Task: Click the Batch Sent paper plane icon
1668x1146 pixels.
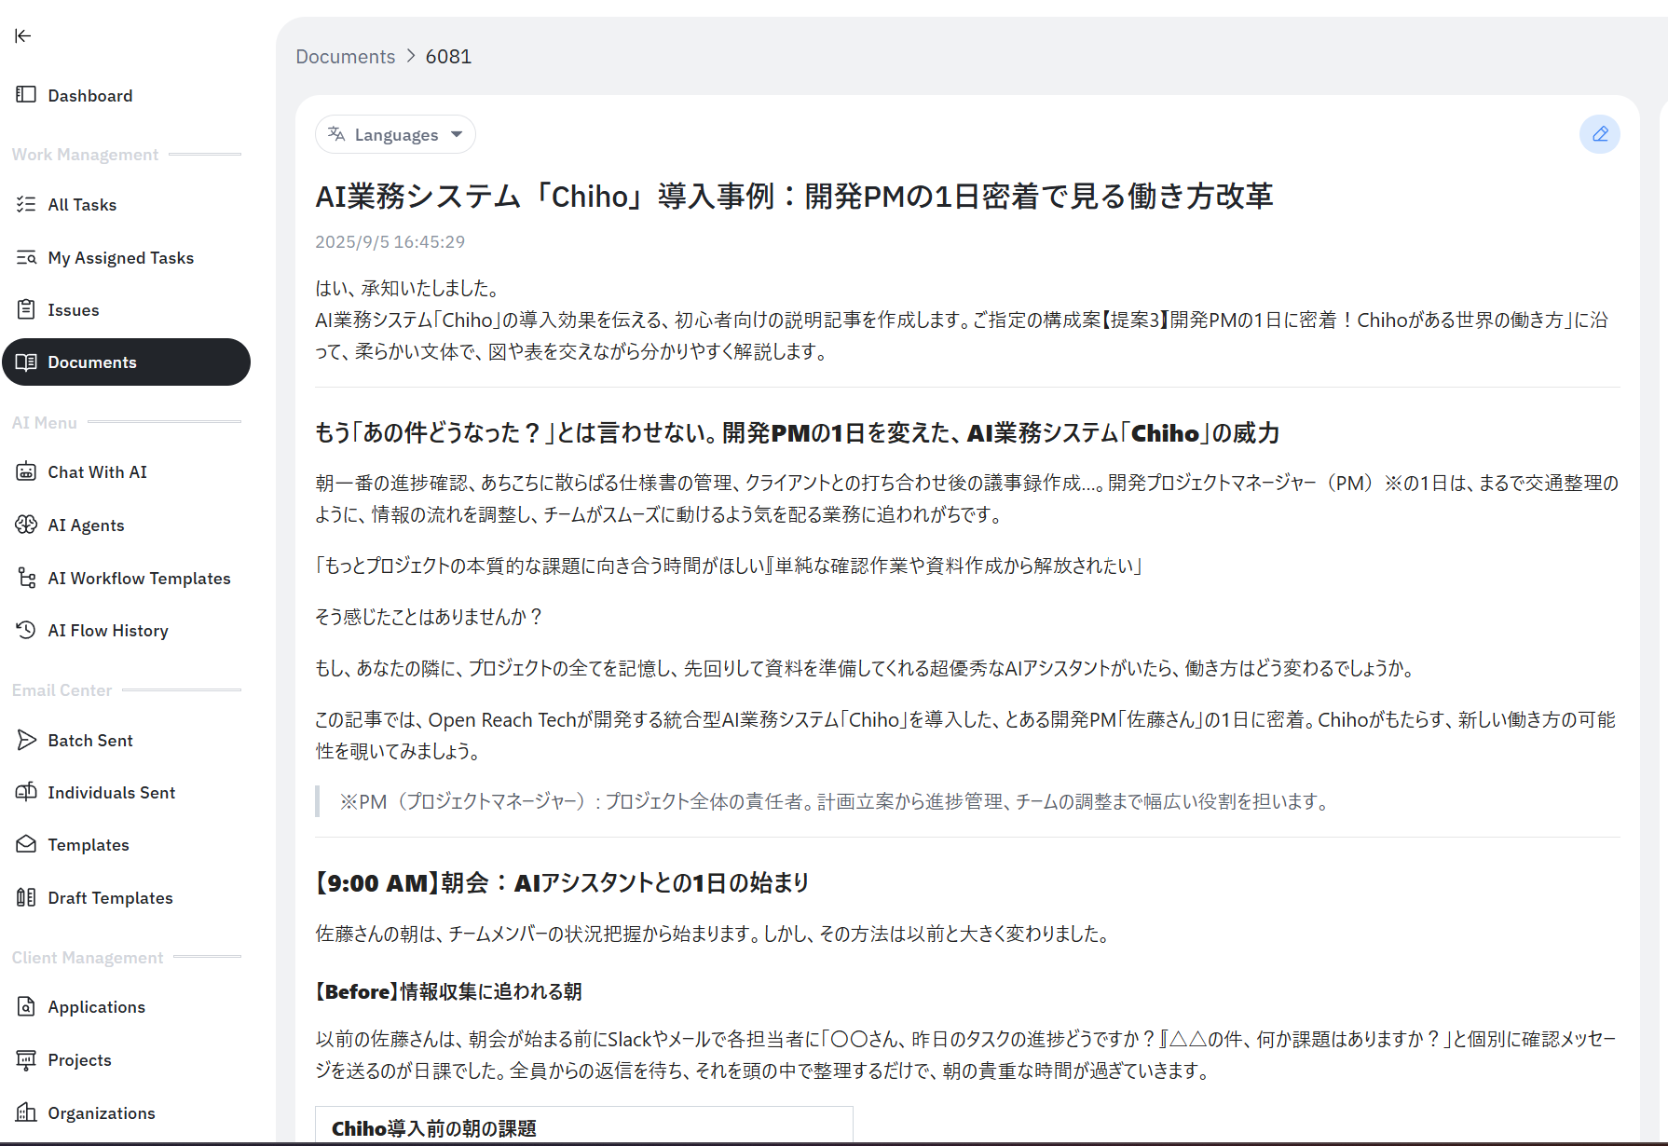Action: click(26, 740)
